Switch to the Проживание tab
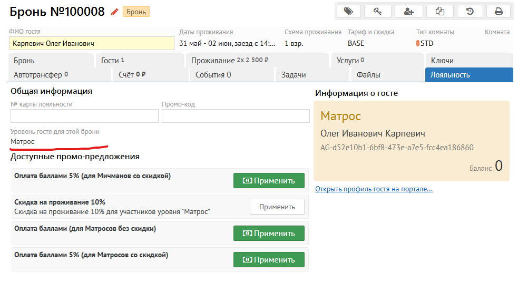Screen dimensions: 518x301 (230, 61)
